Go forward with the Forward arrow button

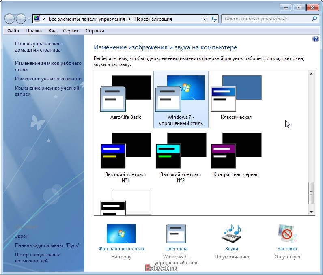coord(21,19)
